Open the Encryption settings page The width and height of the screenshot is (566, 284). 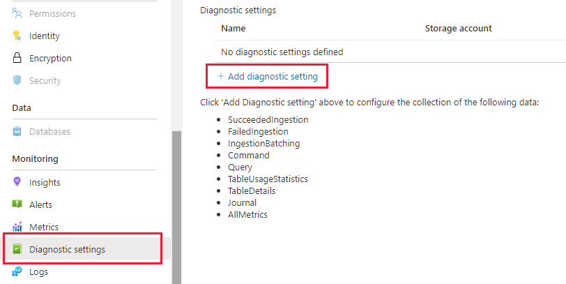pyautogui.click(x=50, y=58)
